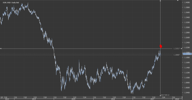Select the 2017-09-12 date label
This screenshot has width=192, height=100.
coord(165,95)
